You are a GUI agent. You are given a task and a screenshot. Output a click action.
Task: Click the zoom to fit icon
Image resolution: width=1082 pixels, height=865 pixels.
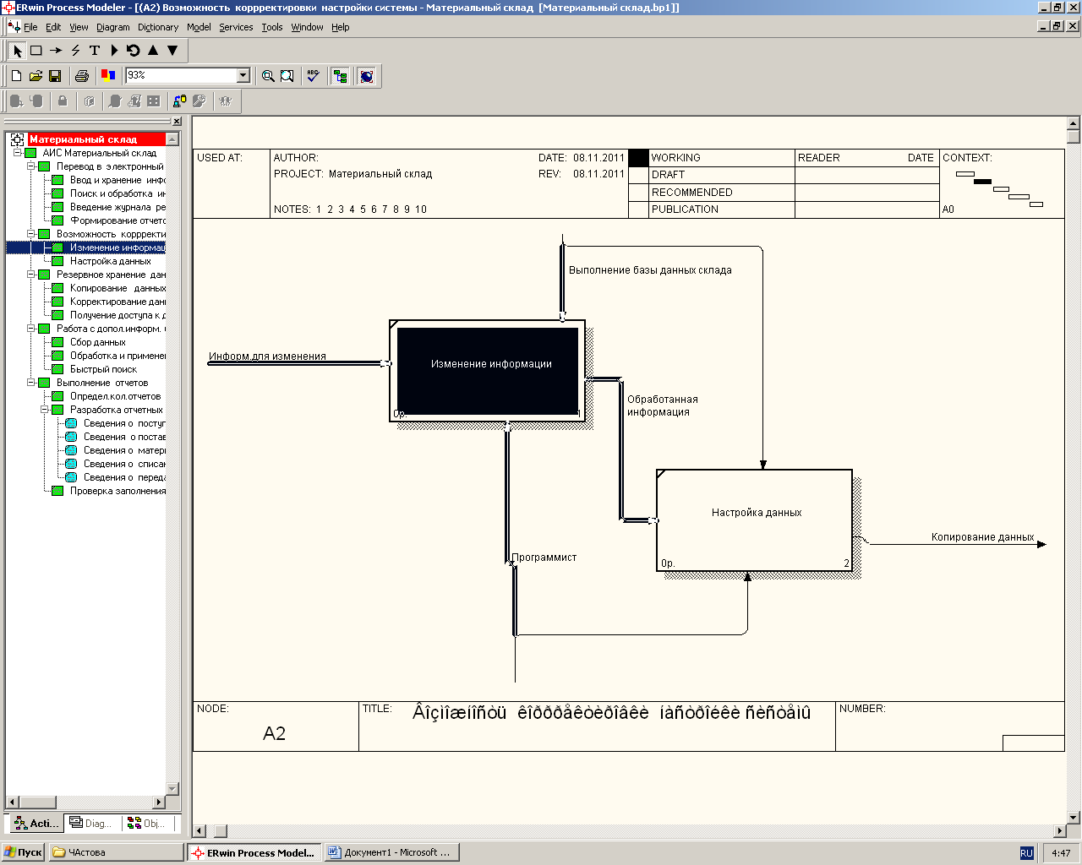(287, 76)
